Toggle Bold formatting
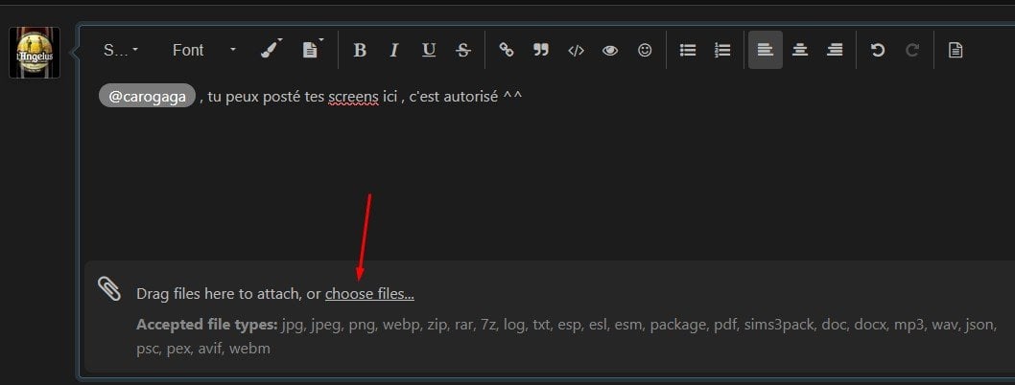 (x=360, y=50)
